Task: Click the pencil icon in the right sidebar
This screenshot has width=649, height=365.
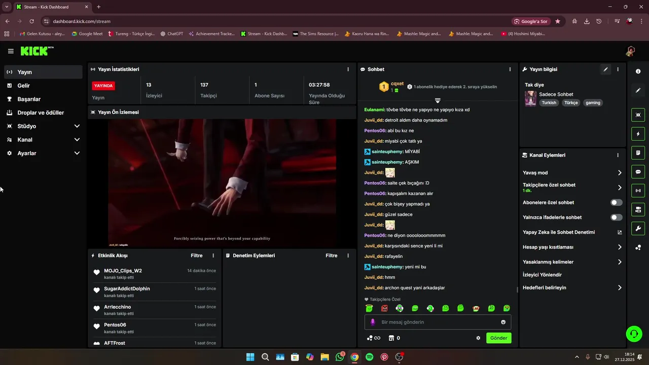Action: pyautogui.click(x=638, y=90)
